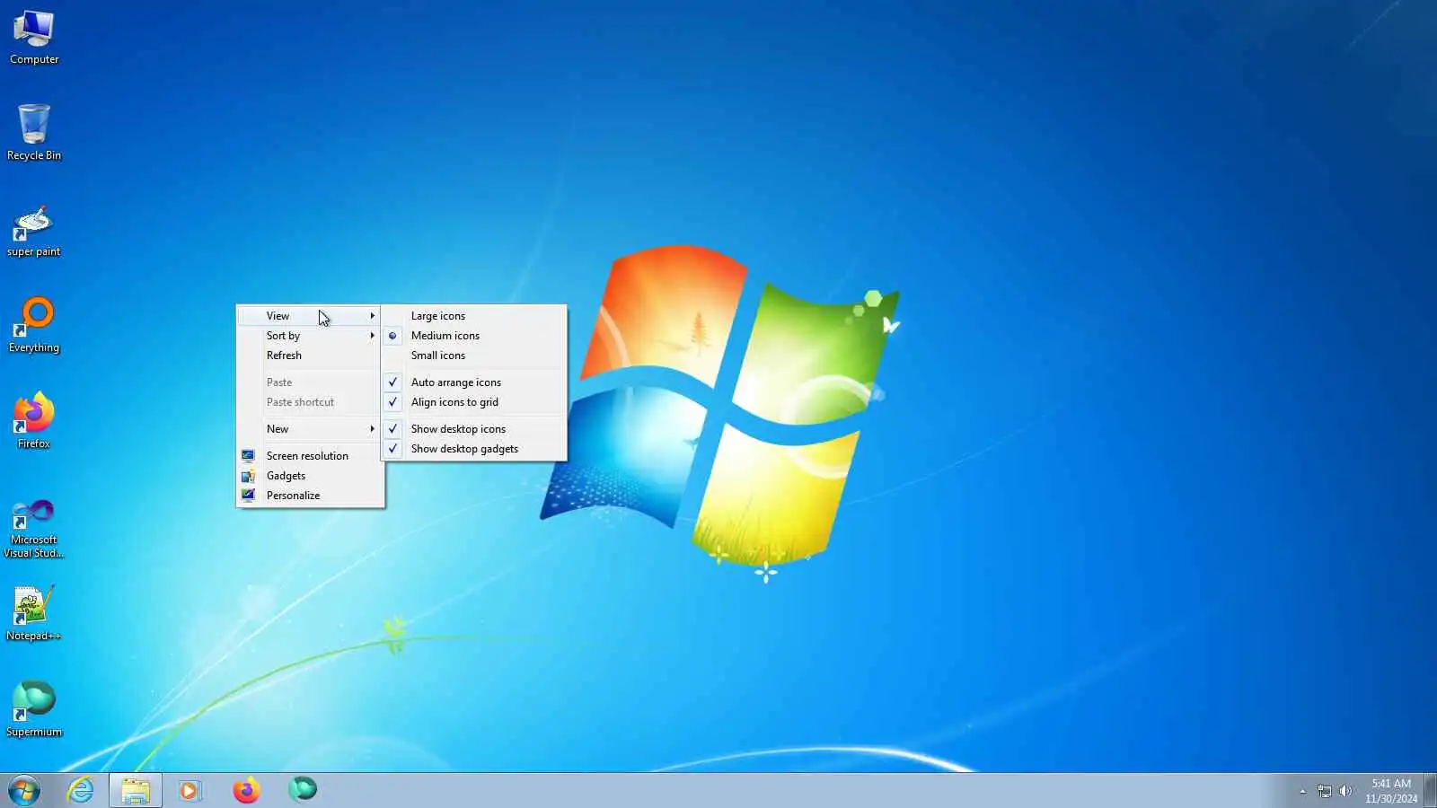The height and width of the screenshot is (808, 1437).
Task: Toggle Align icons to grid
Action: (474, 402)
